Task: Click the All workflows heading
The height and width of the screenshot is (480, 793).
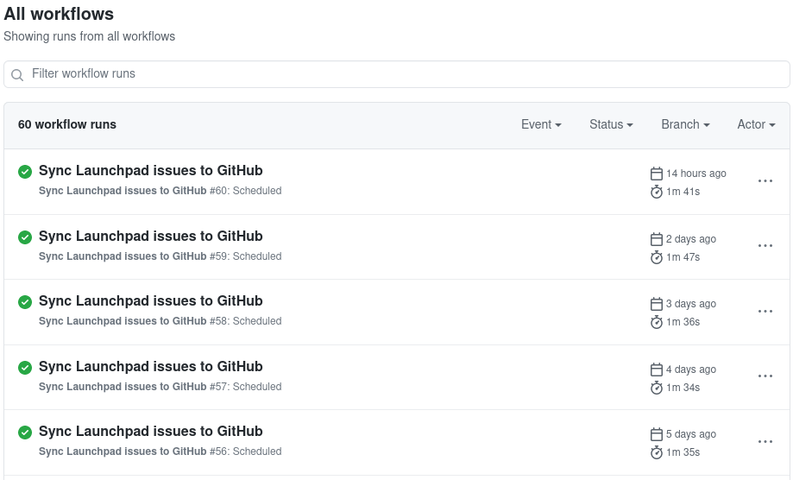Action: coord(59,14)
